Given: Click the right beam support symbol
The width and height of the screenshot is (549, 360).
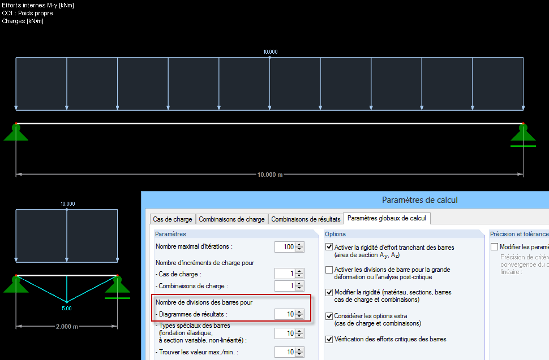Looking at the screenshot, I should (522, 135).
